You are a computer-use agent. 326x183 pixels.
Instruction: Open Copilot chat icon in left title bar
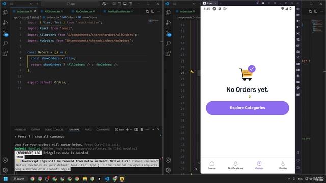[x=104, y=4]
